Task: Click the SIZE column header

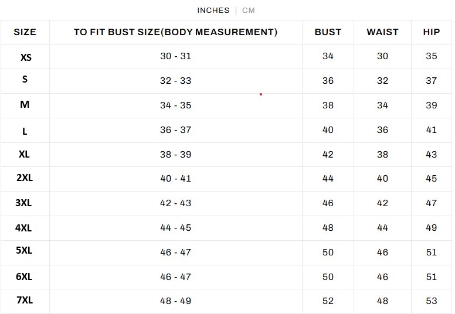Action: (25, 32)
